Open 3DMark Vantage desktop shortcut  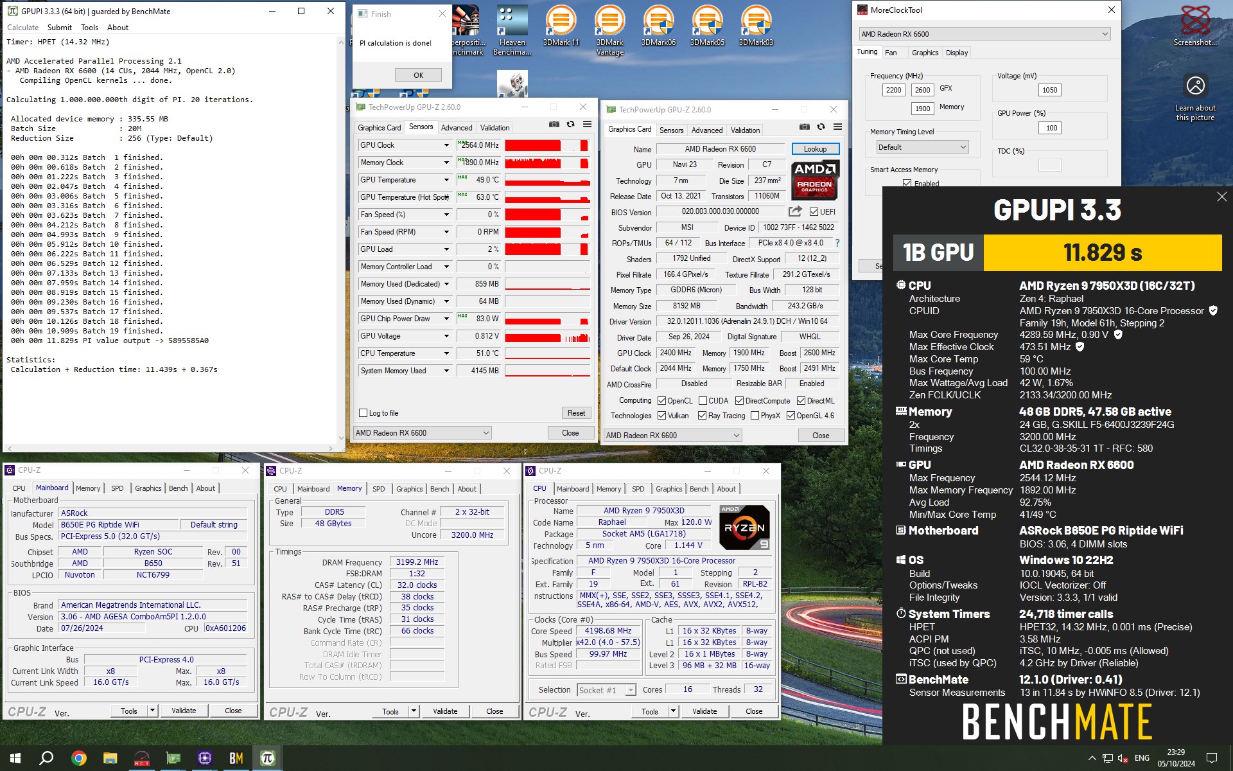(x=609, y=30)
